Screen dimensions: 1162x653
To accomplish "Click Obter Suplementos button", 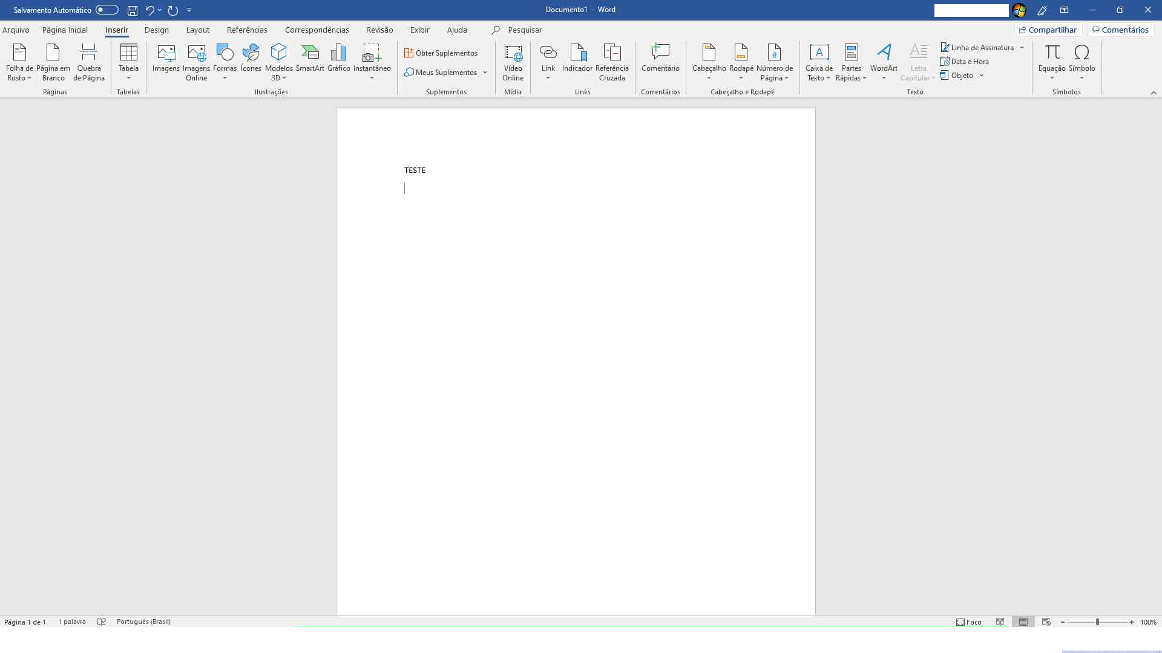I will [x=441, y=53].
